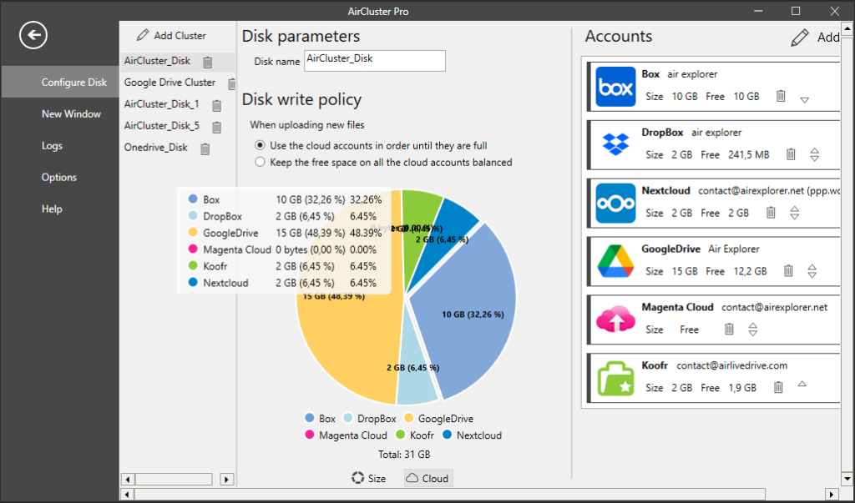The width and height of the screenshot is (855, 503).
Task: Click the cluster list left scroll arrow
Action: (x=128, y=480)
